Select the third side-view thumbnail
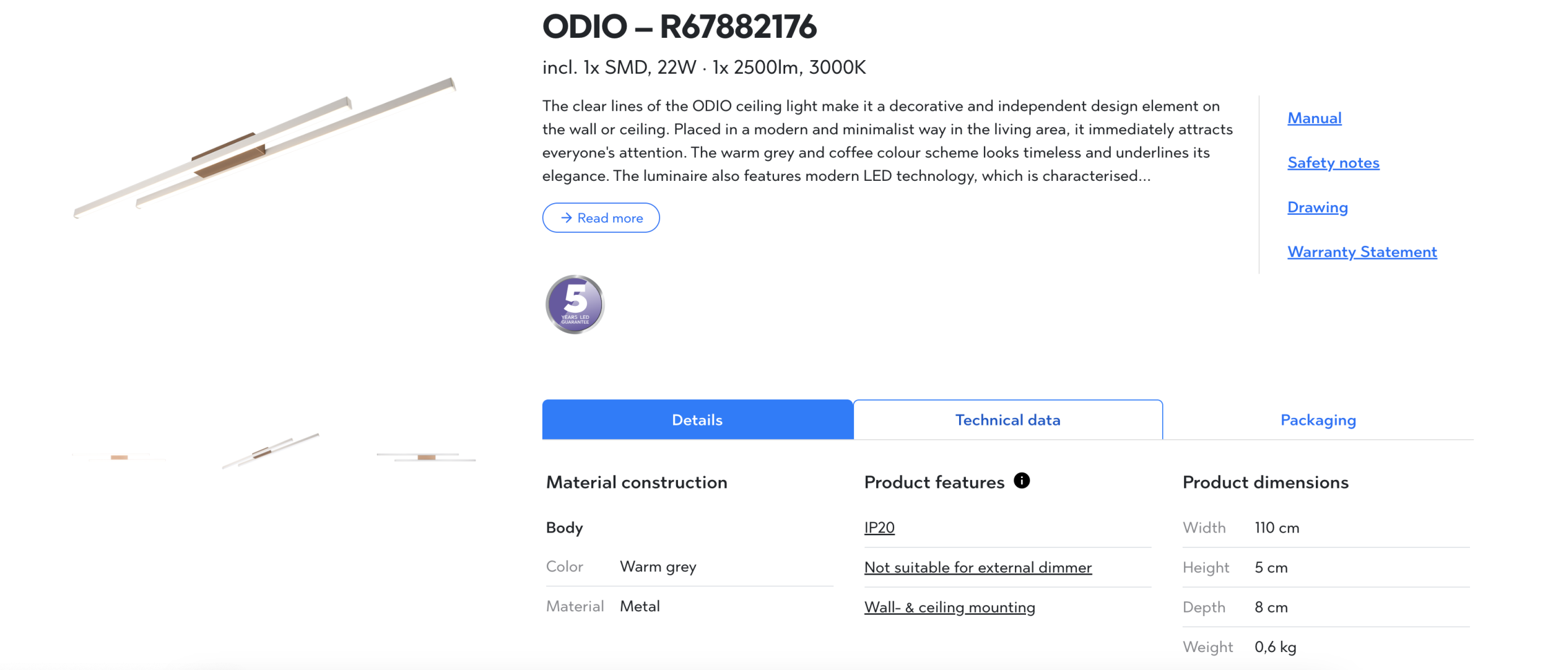Screen dimensions: 1548x670 (x=426, y=457)
